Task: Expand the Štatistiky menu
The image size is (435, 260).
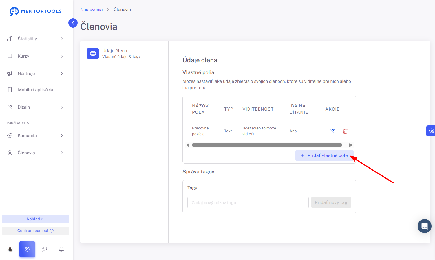Action: 35,39
